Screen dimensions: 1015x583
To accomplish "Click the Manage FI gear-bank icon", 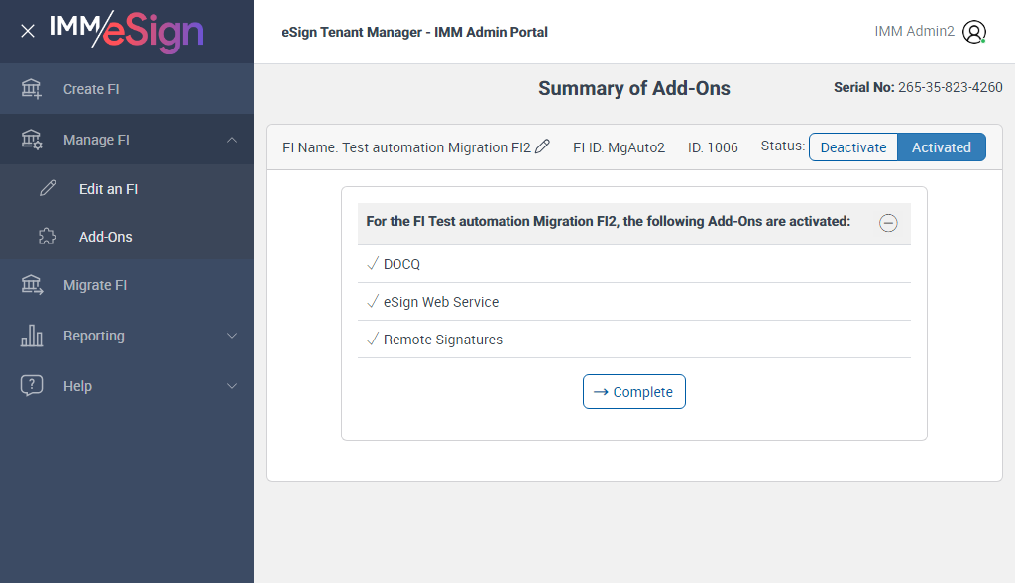I will pos(32,140).
